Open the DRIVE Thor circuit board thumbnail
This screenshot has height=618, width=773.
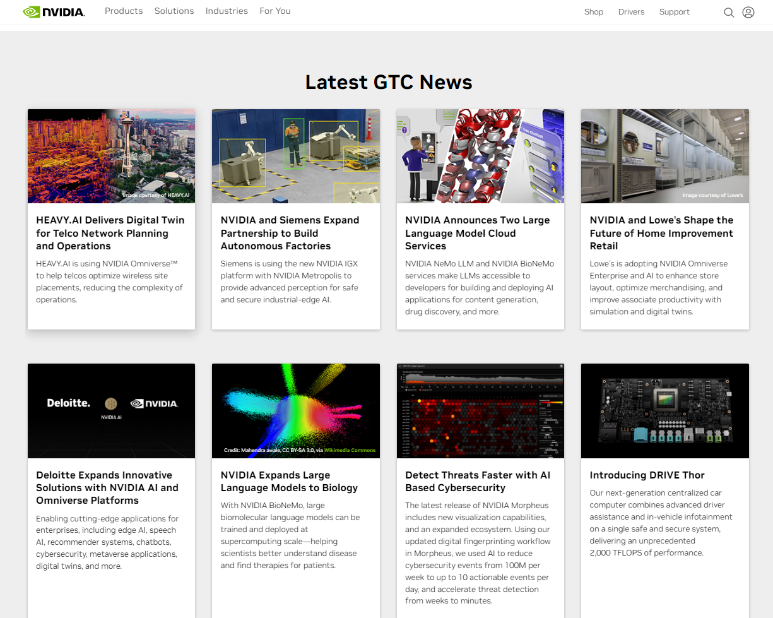tap(665, 411)
